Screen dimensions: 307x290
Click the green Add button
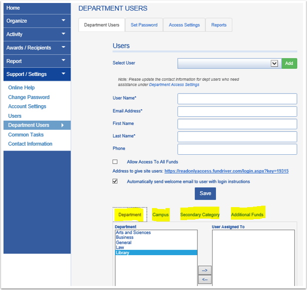click(289, 63)
